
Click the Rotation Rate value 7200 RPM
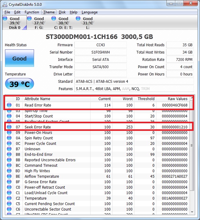coord(180,60)
